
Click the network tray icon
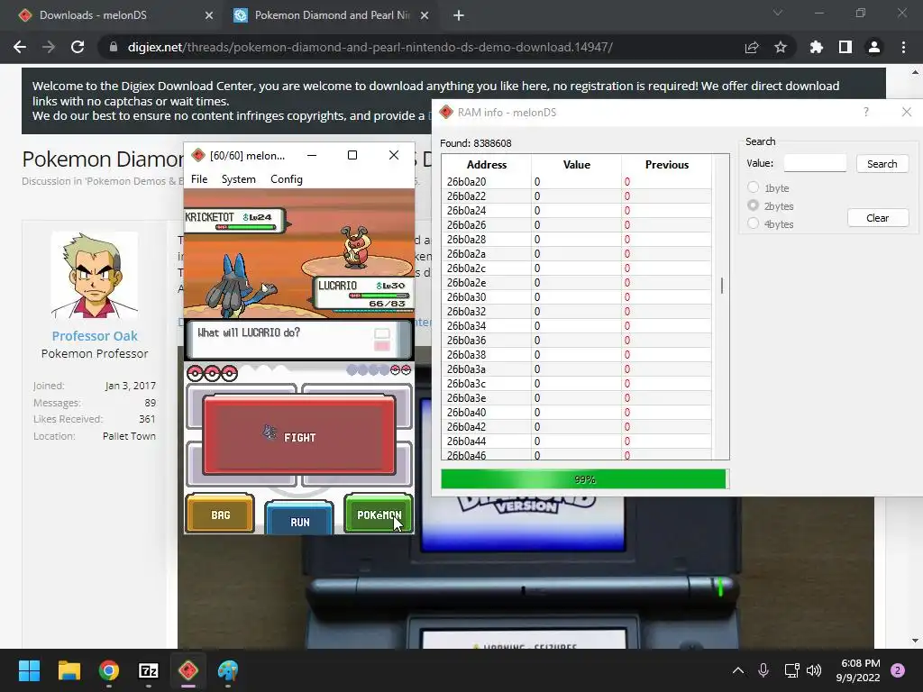(791, 670)
